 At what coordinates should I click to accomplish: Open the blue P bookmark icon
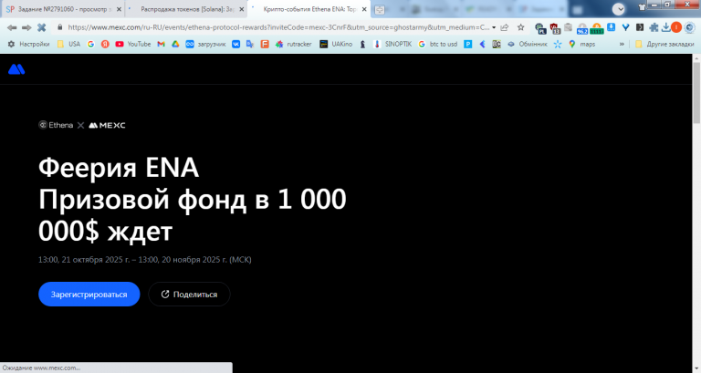(x=467, y=44)
